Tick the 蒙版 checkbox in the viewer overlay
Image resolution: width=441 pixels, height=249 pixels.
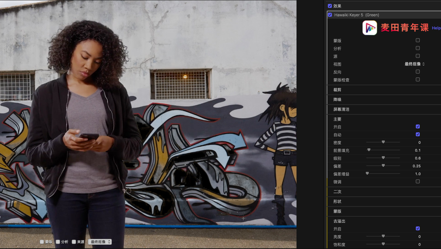42,242
